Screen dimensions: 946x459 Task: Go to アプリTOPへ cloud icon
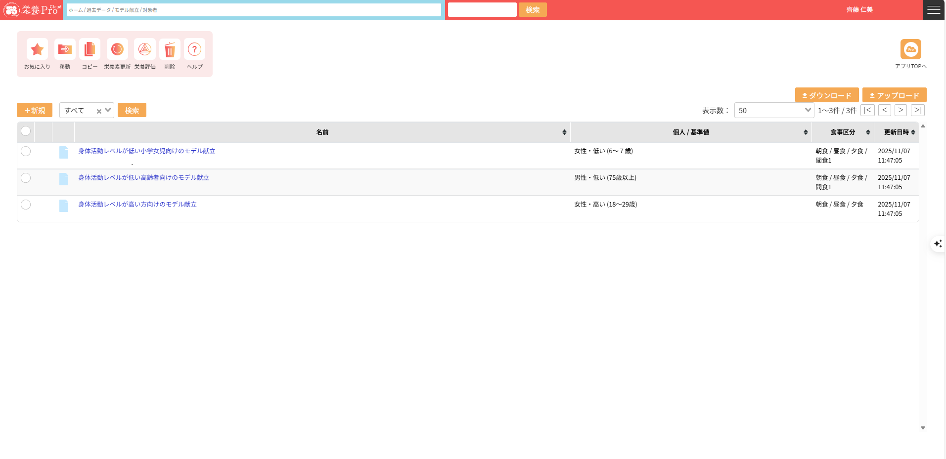pos(910,49)
